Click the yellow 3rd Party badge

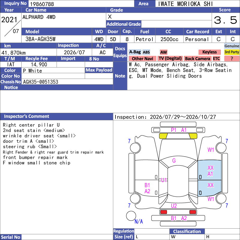click(232, 52)
